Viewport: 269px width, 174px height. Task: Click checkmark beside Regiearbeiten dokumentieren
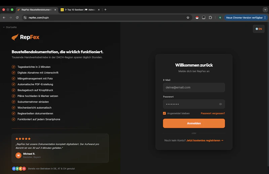pyautogui.click(x=13, y=113)
